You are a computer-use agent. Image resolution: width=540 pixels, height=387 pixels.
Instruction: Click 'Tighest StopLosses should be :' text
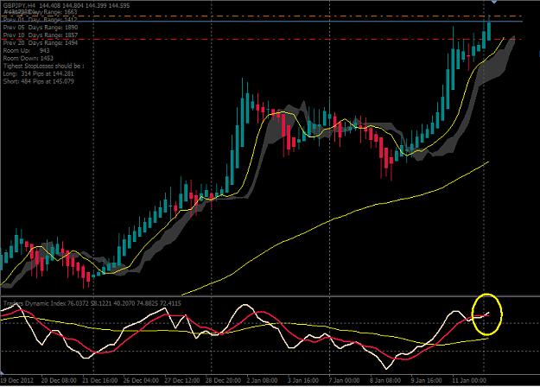tap(44, 66)
